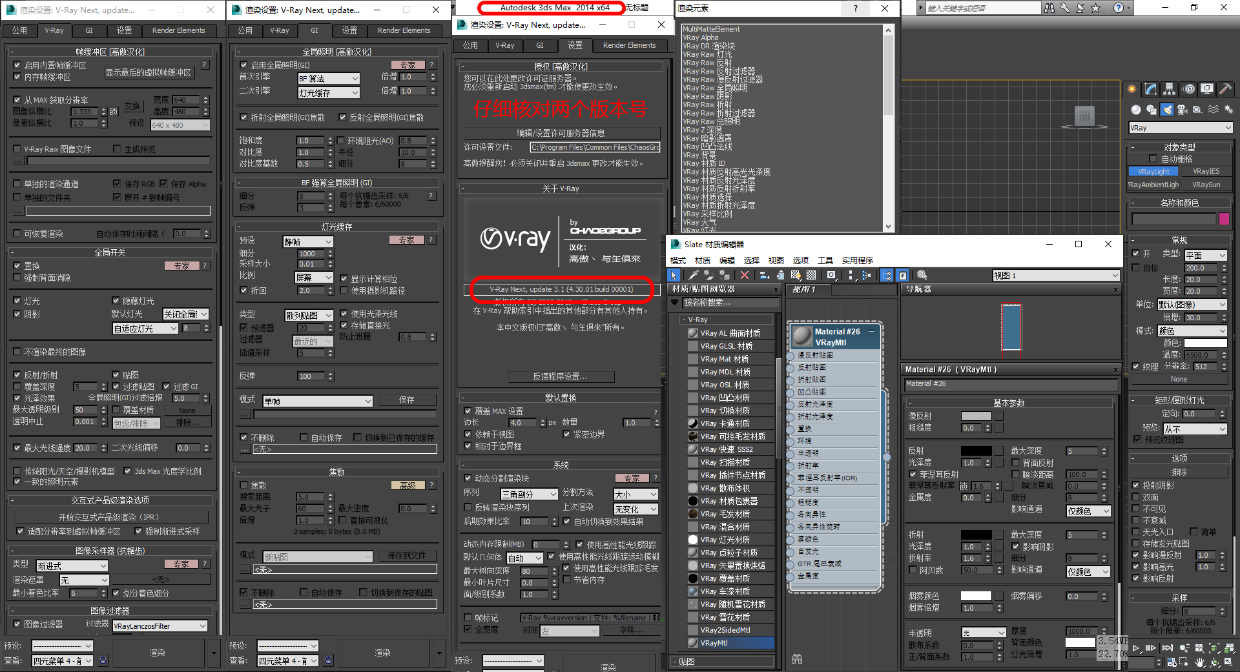Viewport: 1240px width, 672px height.
Task: Select the Shapes category icon
Action: 1152,110
